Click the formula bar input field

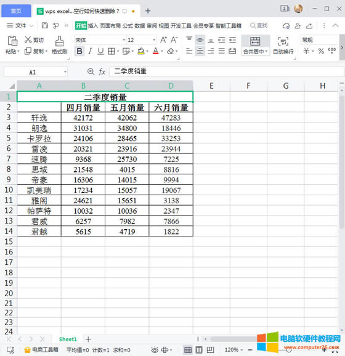tap(226, 71)
